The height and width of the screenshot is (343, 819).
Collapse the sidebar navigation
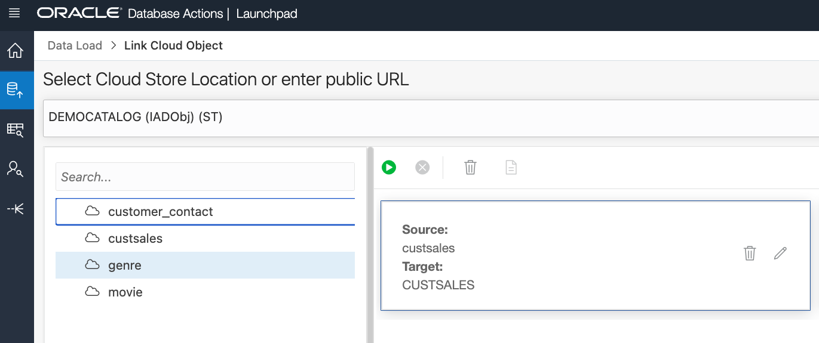point(15,209)
